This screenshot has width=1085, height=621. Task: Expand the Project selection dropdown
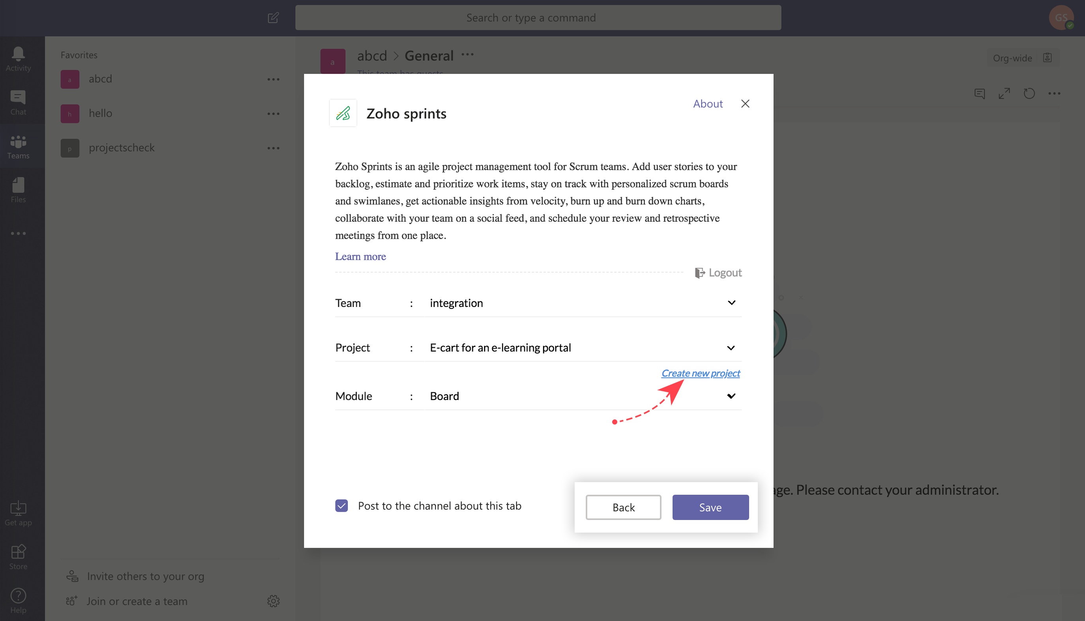tap(731, 348)
